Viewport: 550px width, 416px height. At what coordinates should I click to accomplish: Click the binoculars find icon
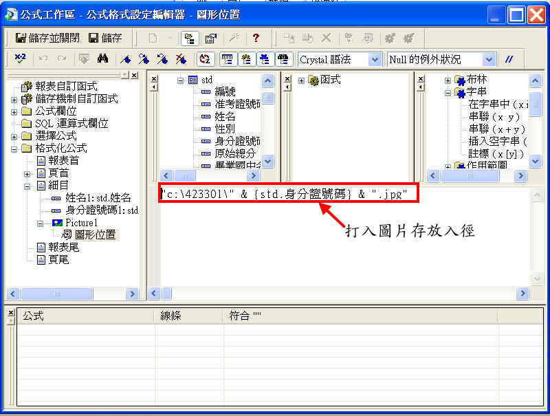pos(102,60)
